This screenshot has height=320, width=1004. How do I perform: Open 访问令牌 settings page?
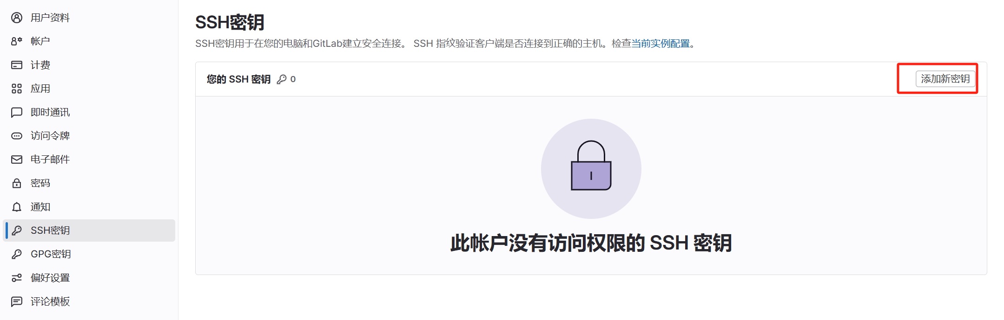(x=89, y=136)
